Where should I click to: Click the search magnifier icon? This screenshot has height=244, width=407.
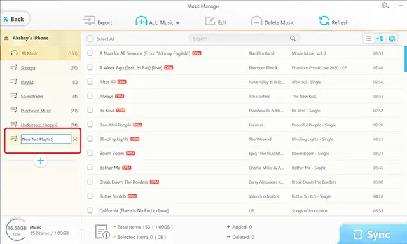pyautogui.click(x=293, y=38)
